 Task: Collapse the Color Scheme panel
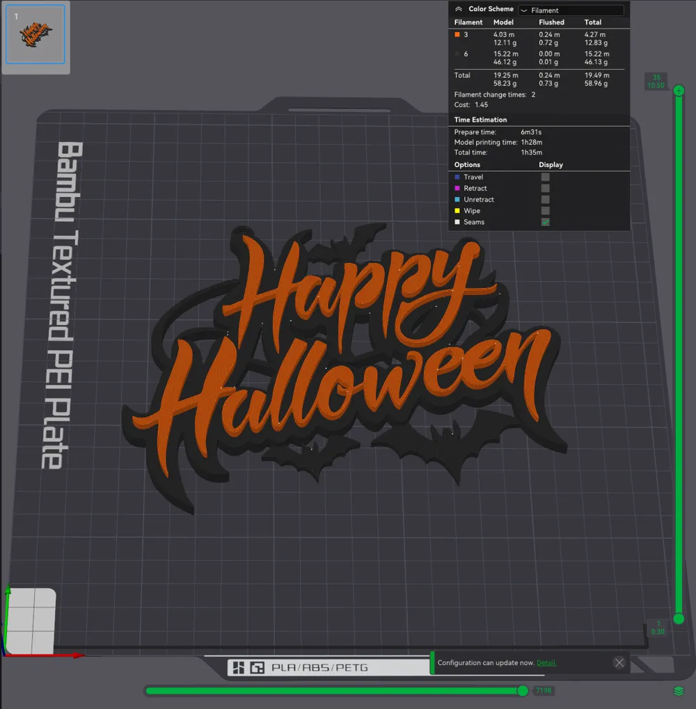tap(458, 9)
